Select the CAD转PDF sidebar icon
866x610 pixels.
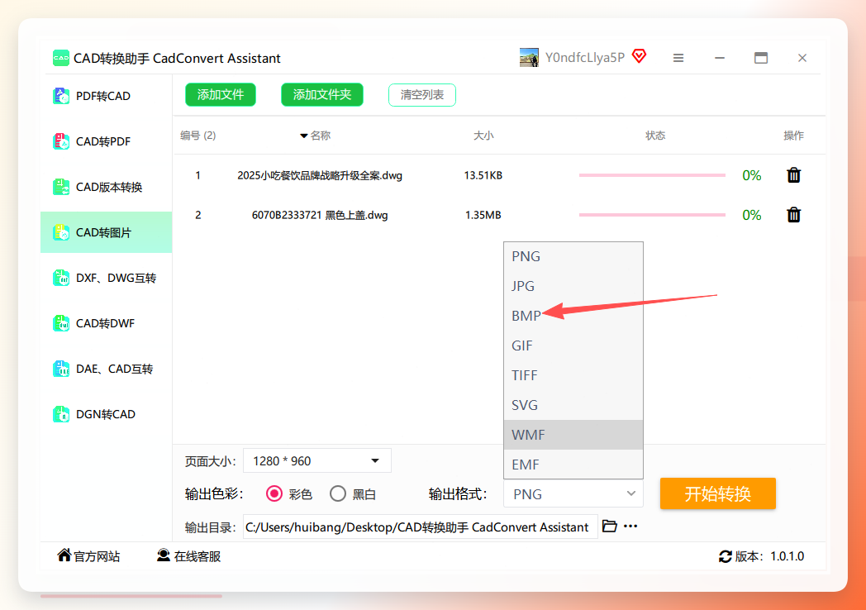(61, 141)
